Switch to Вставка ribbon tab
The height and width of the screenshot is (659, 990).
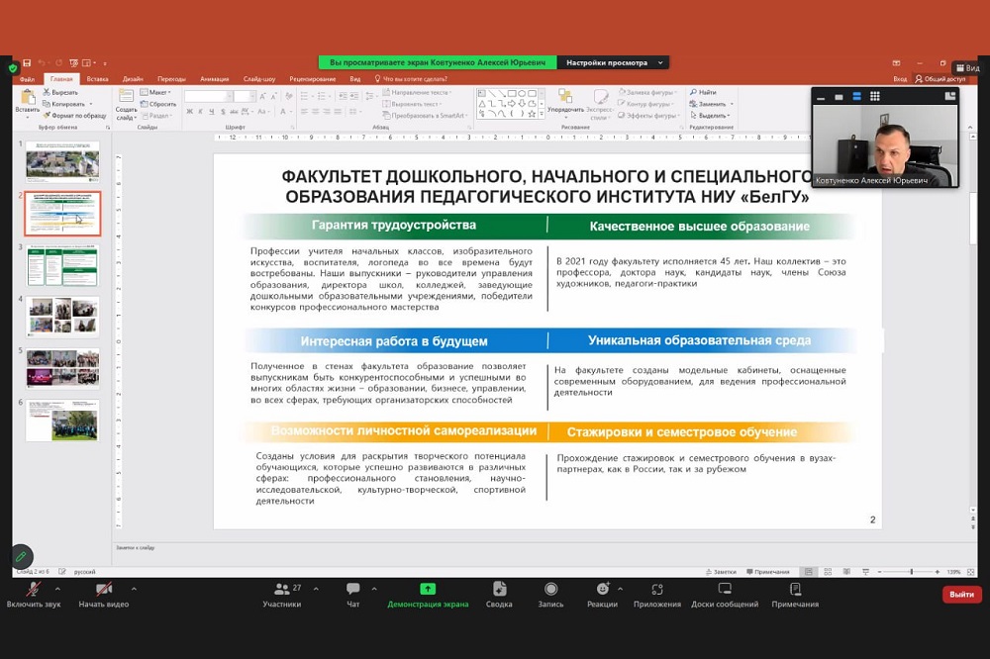pyautogui.click(x=97, y=79)
